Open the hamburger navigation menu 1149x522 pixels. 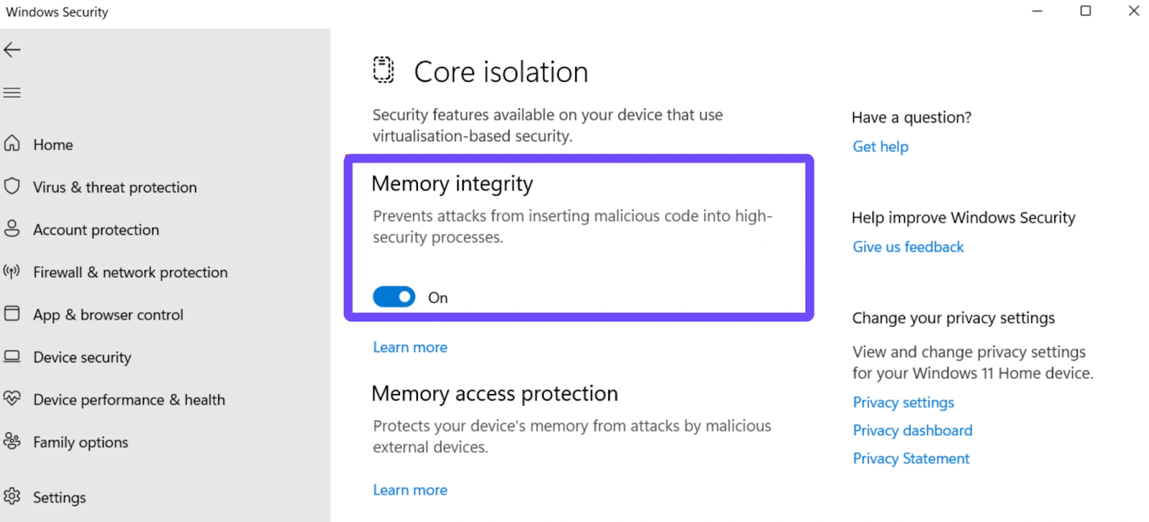12,93
